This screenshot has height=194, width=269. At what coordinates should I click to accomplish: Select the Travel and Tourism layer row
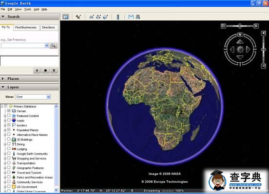pos(29,173)
